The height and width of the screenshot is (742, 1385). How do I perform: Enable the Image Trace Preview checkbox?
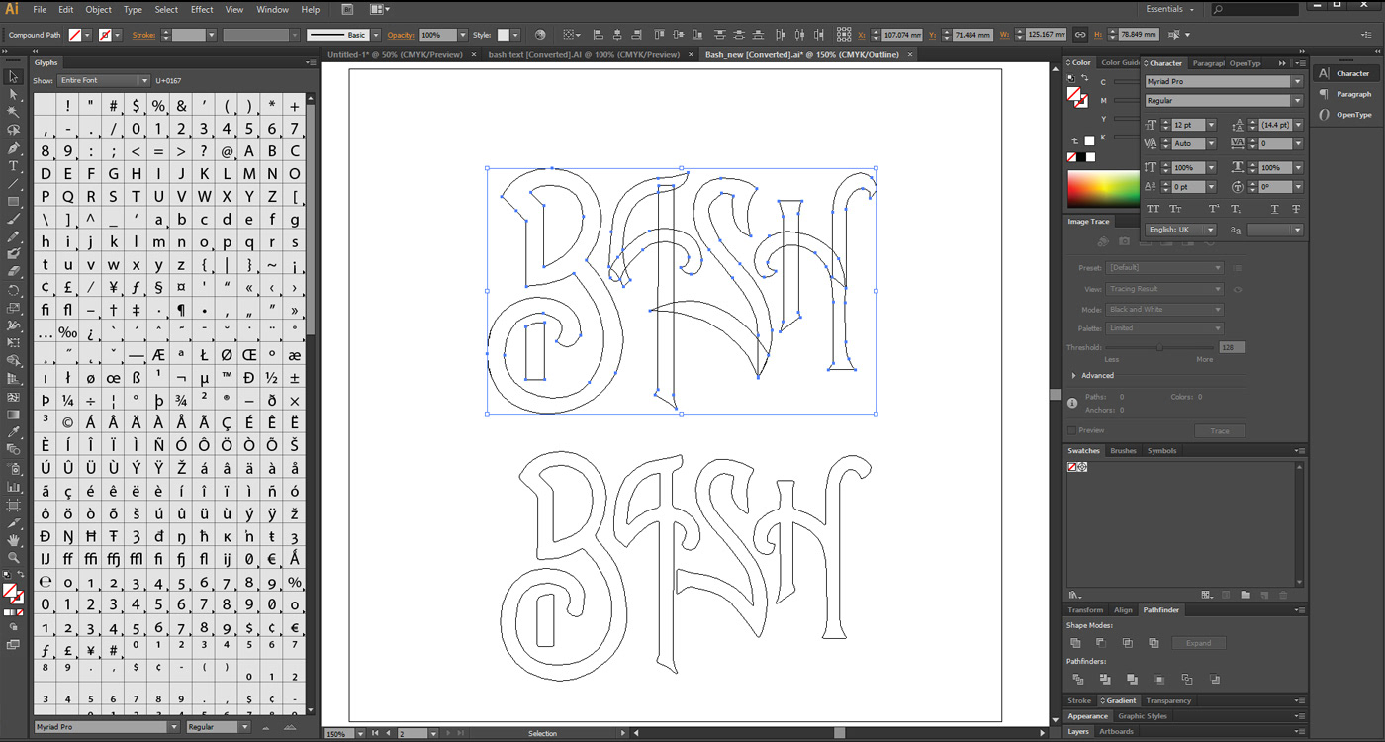click(1072, 430)
